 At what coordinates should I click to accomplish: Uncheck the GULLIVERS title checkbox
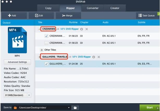click(46, 64)
